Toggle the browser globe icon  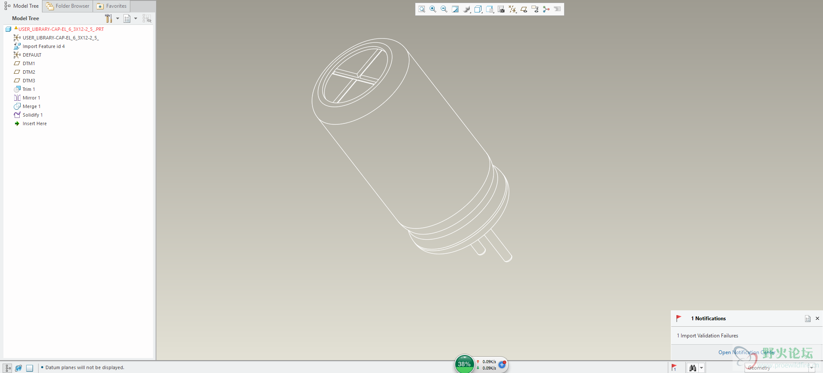18,368
